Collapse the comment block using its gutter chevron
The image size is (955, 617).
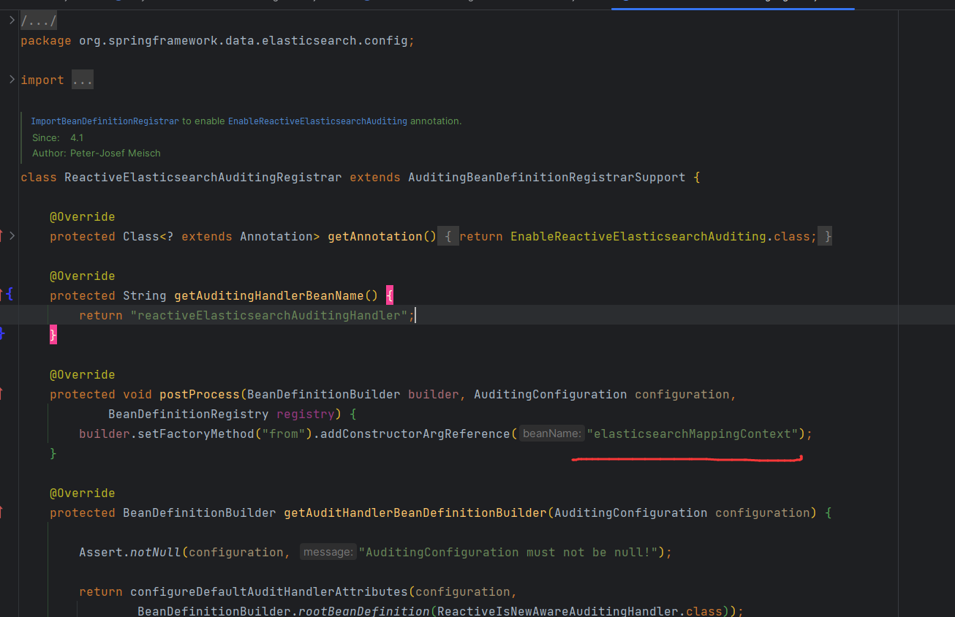(x=11, y=121)
